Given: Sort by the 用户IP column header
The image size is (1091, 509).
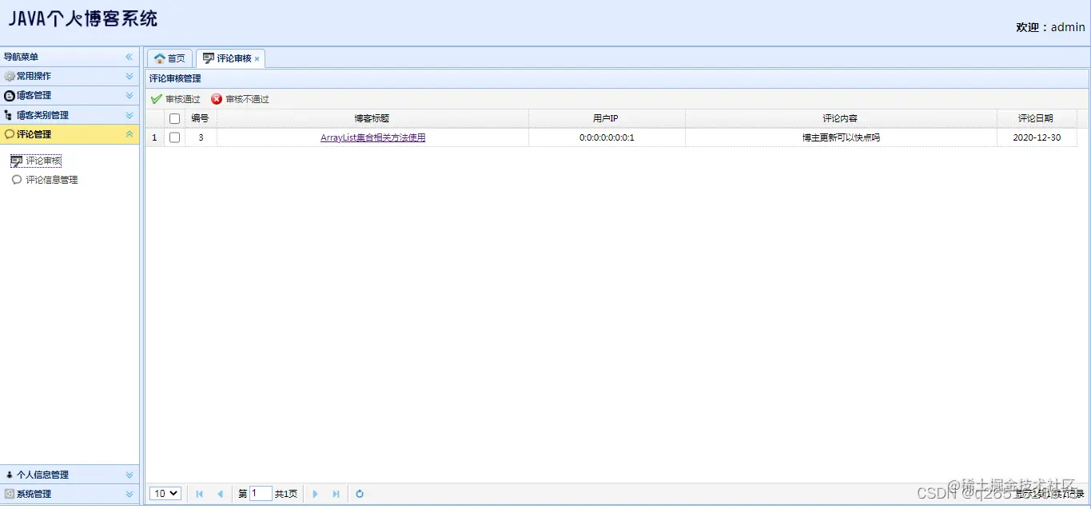Looking at the screenshot, I should 606,118.
